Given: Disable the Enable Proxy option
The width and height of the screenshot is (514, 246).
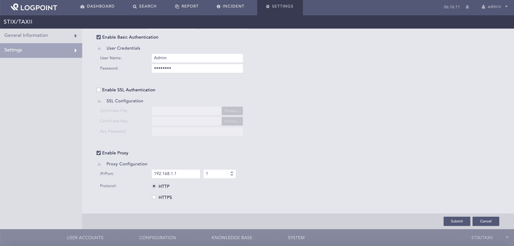Looking at the screenshot, I should tap(99, 153).
